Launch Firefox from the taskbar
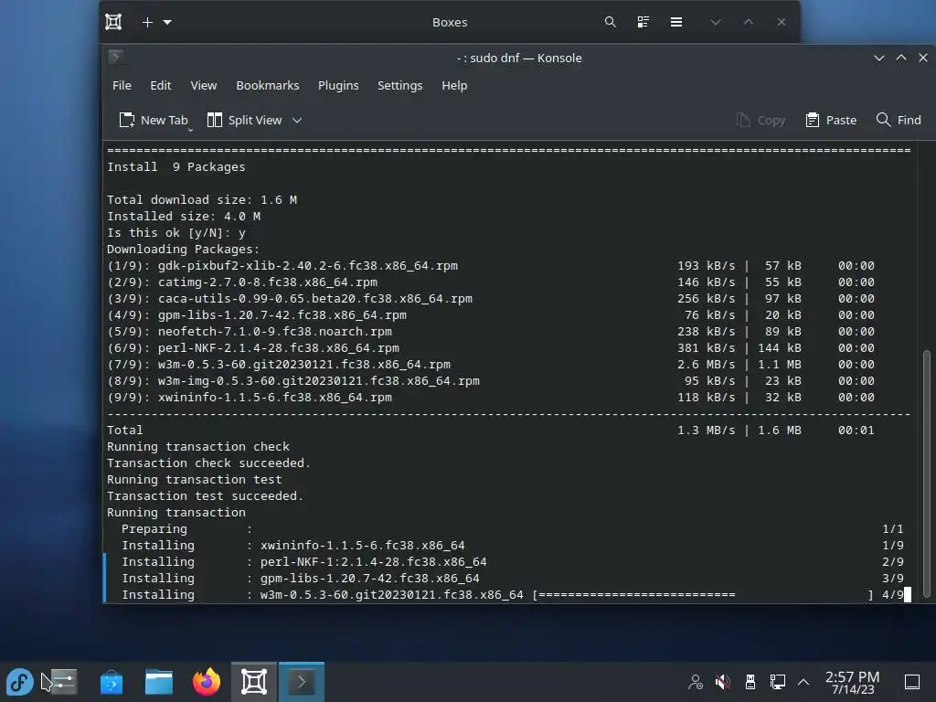Screen dimensions: 936x702 pyautogui.click(x=207, y=682)
